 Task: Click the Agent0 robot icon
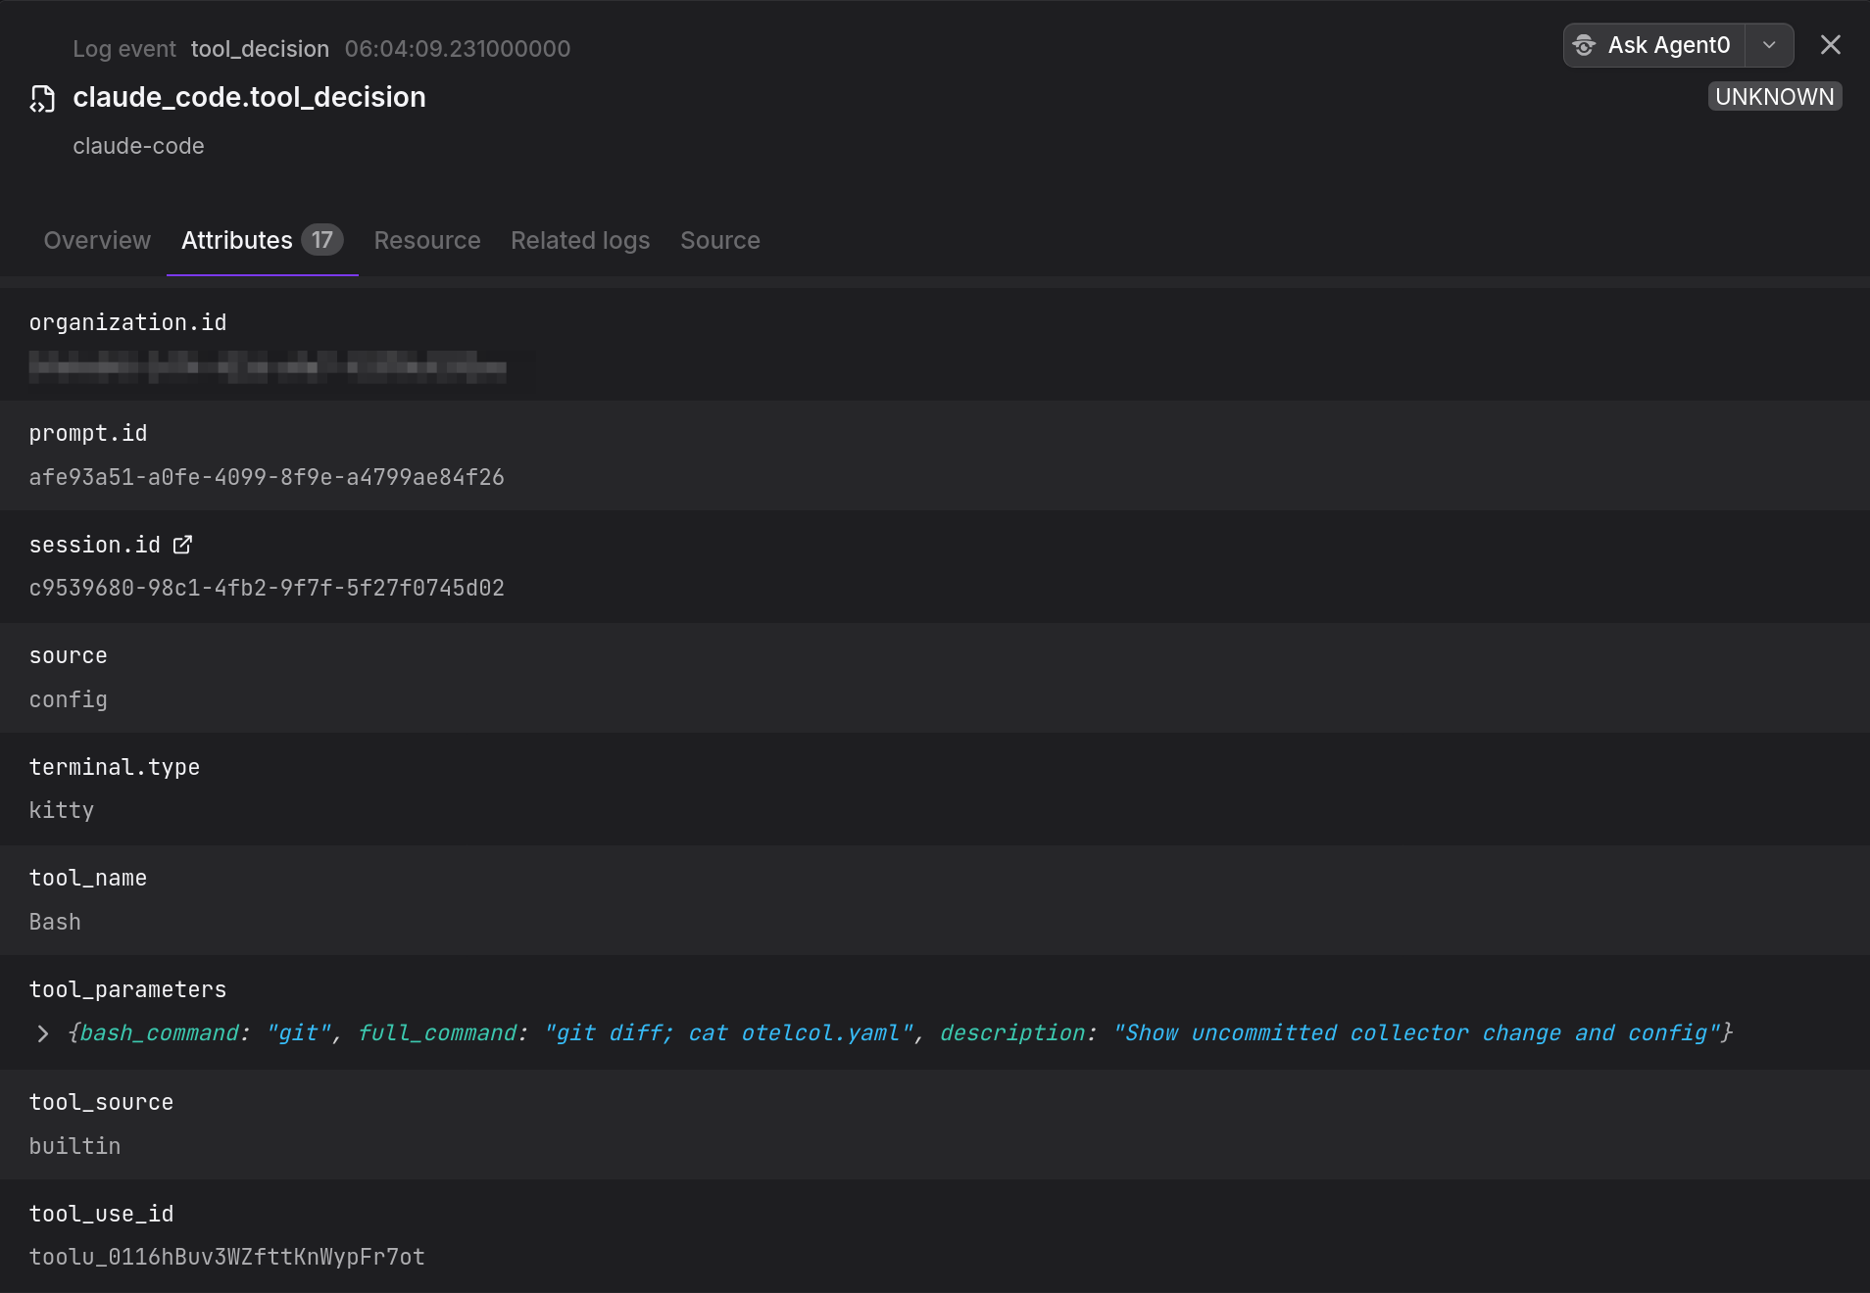(1584, 45)
